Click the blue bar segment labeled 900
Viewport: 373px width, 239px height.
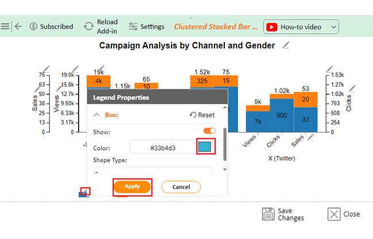pyautogui.click(x=281, y=115)
